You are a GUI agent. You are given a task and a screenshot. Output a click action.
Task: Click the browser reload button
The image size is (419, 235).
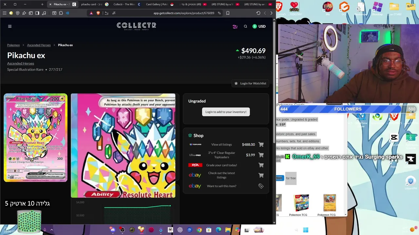pyautogui.click(x=258, y=13)
